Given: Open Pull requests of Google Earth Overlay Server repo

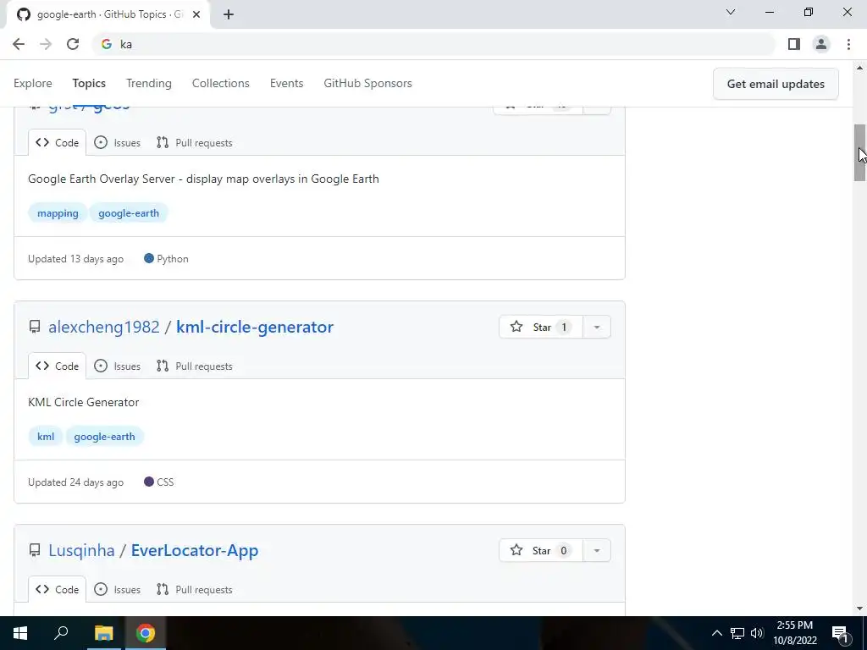Looking at the screenshot, I should (x=194, y=142).
